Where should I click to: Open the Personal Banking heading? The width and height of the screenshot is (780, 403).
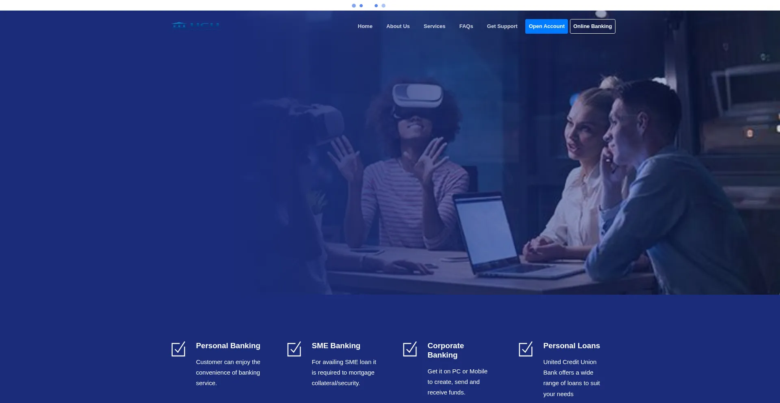point(228,346)
